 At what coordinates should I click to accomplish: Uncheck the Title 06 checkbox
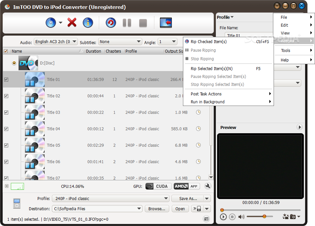click(x=6, y=162)
